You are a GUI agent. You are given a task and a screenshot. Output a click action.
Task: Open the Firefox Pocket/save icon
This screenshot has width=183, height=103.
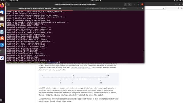coord(178,8)
